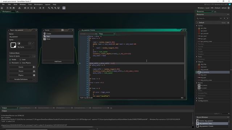
Task: Zoom in the workspace view
Action: click(x=55, y=8)
